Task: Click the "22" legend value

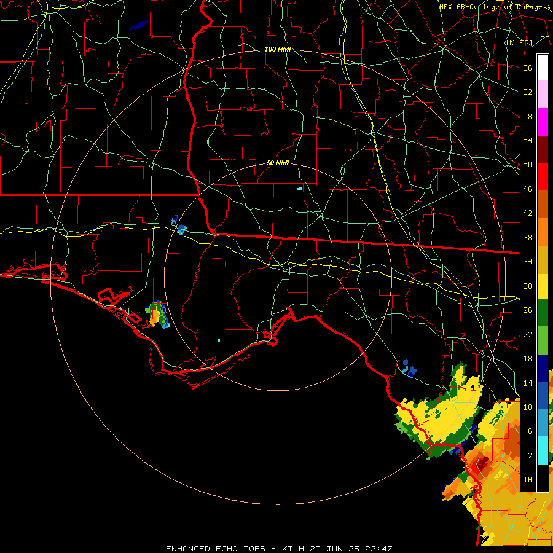Action: click(528, 334)
